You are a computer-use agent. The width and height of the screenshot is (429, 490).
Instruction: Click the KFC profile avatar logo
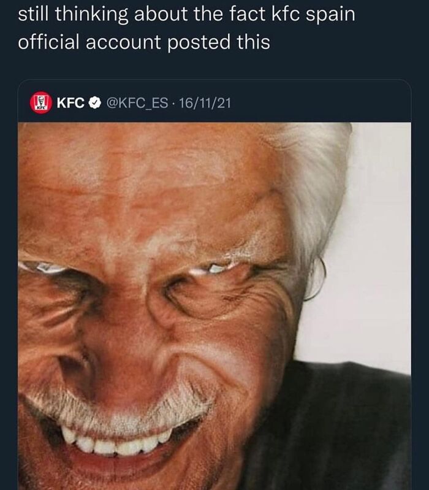[x=41, y=102]
